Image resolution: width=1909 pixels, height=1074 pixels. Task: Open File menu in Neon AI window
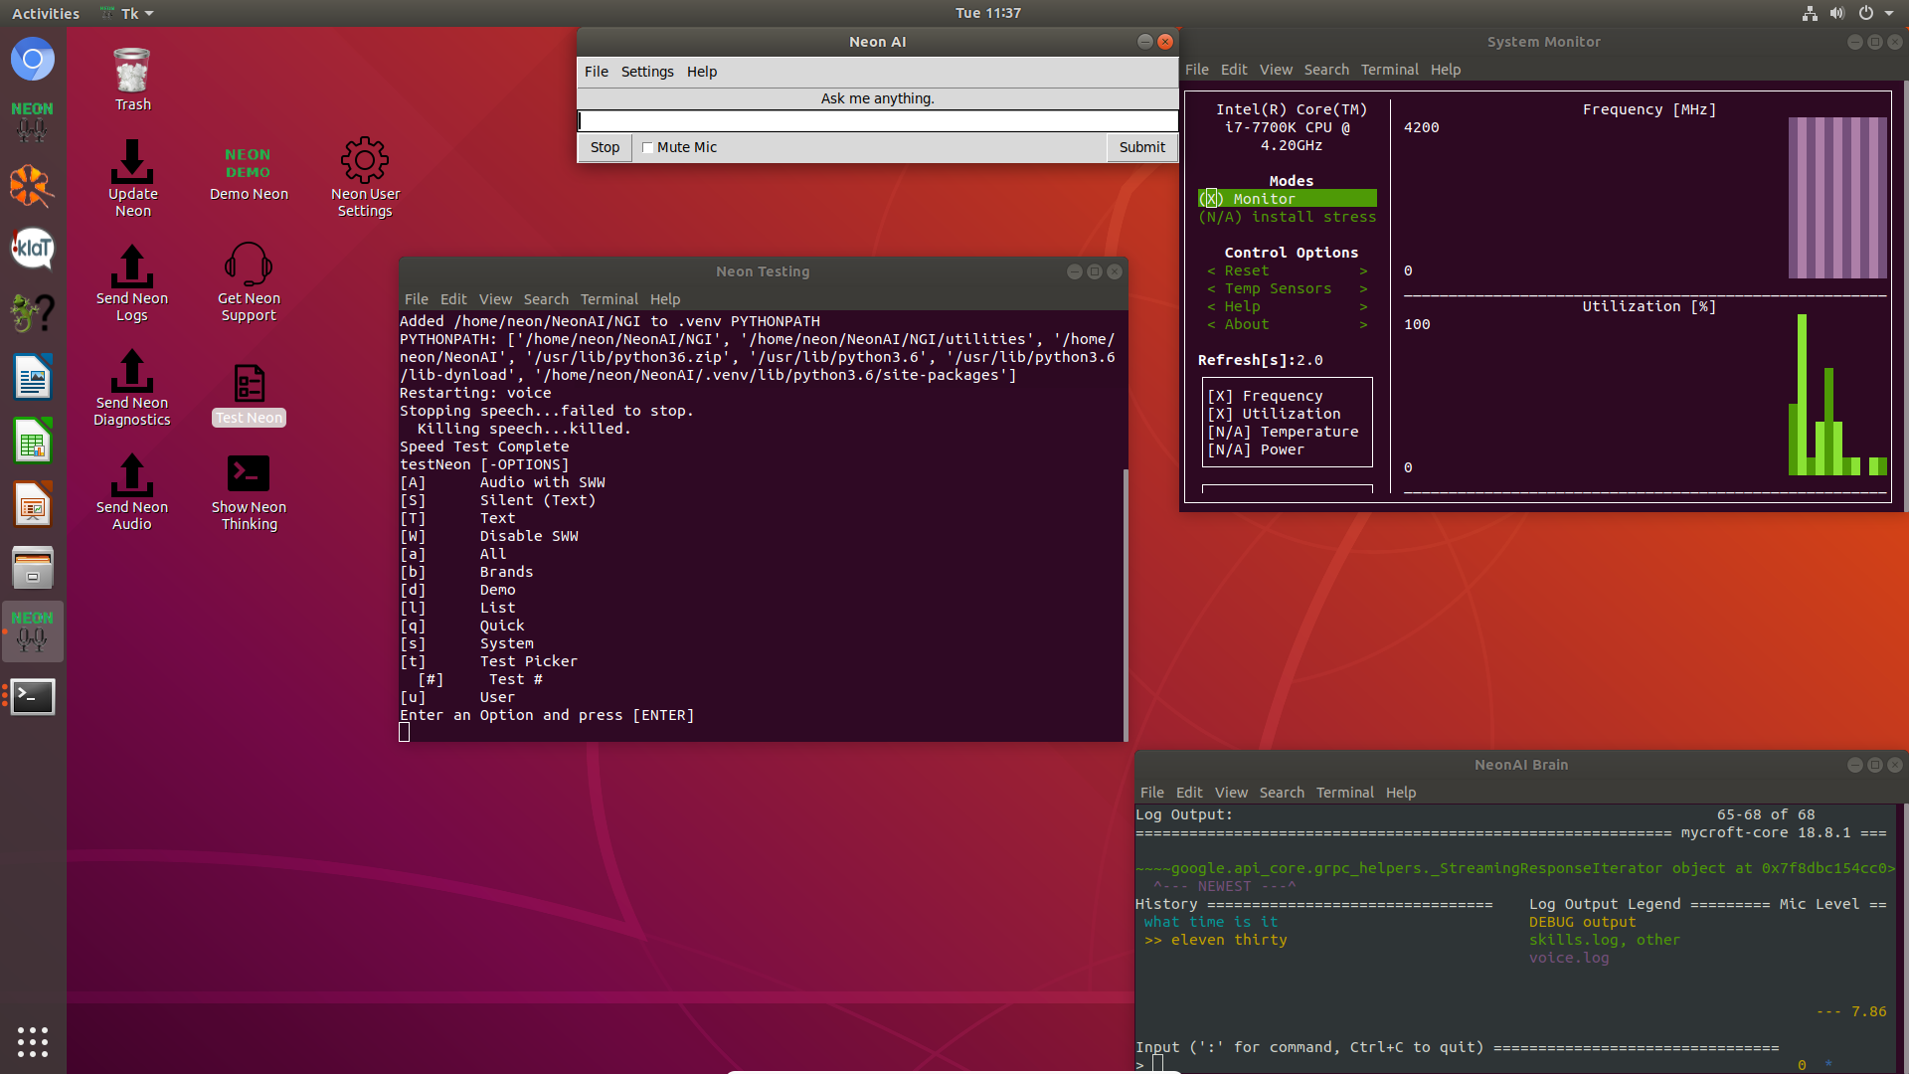click(597, 72)
